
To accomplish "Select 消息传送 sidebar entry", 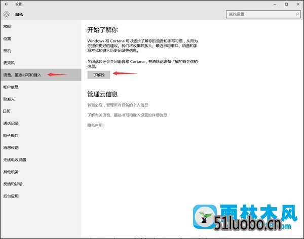I will click(x=41, y=147).
